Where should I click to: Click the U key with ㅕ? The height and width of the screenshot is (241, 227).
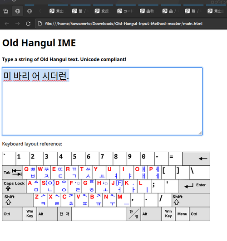tap(113, 173)
